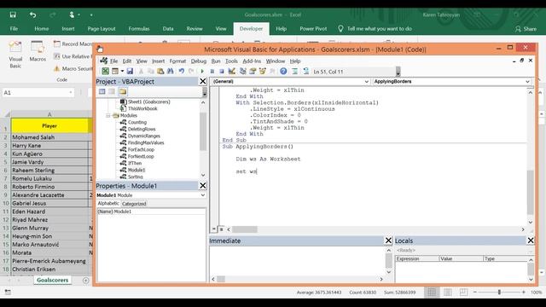
Task: Click View Microsoft Excel toolbar icon
Action: [x=105, y=71]
